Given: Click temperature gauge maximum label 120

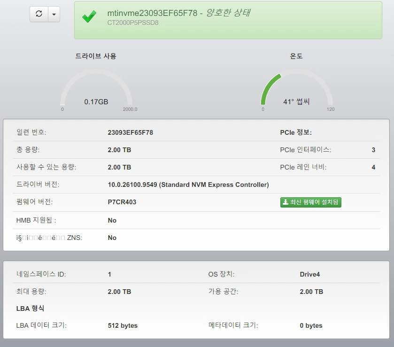Looking at the screenshot, I should click(331, 109).
